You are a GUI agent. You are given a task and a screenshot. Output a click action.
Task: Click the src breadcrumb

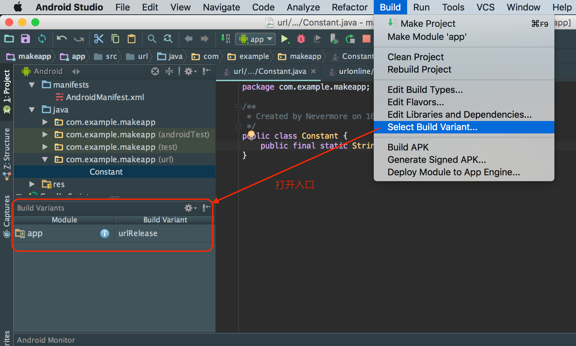tap(106, 56)
